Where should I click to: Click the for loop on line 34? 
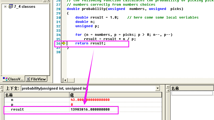pos(124,35)
